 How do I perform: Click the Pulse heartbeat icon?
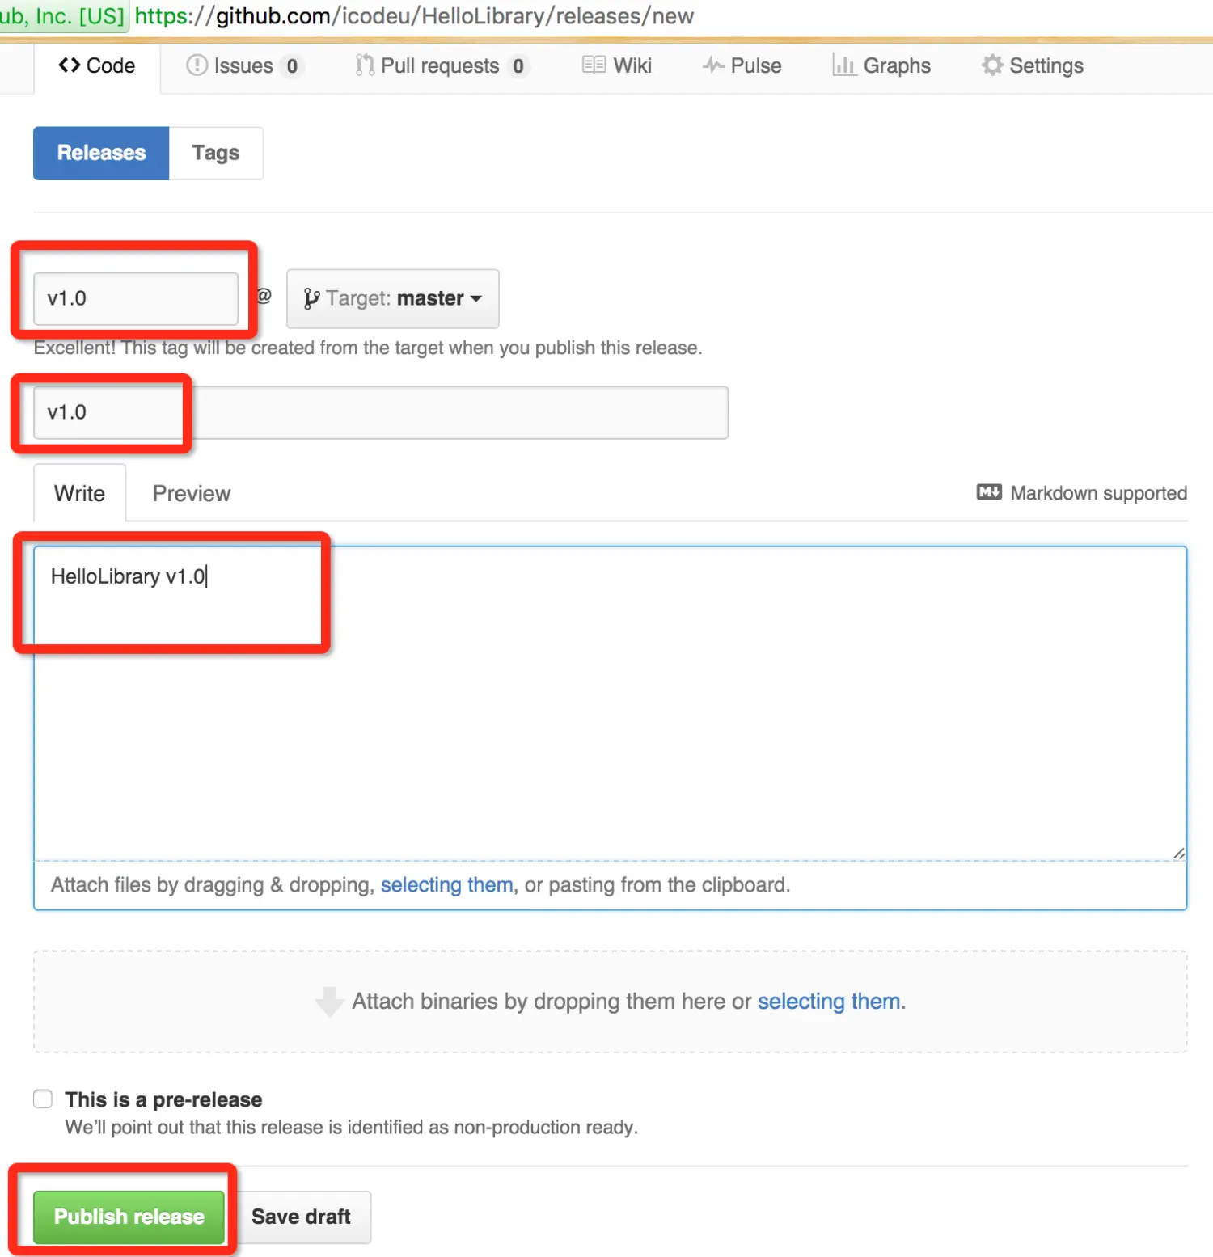[x=713, y=65]
